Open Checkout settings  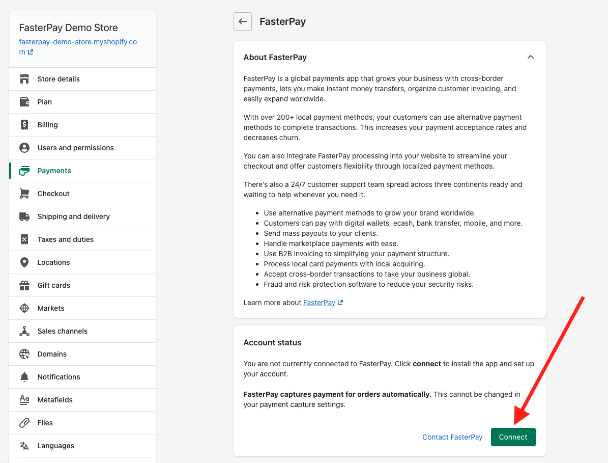(x=82, y=194)
